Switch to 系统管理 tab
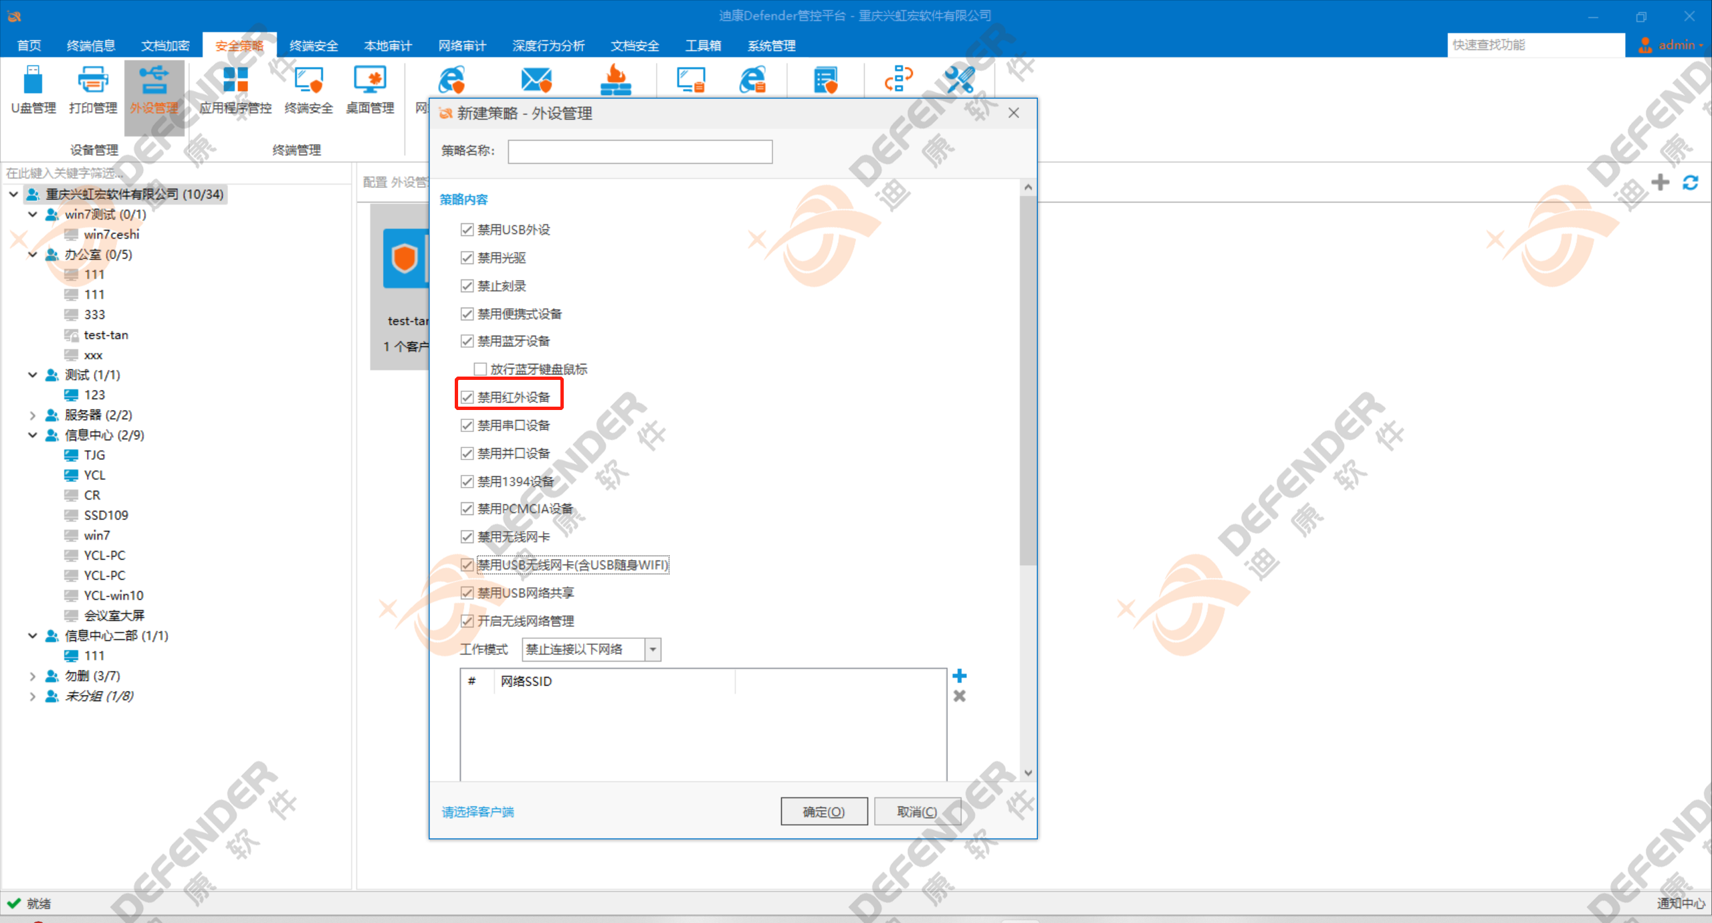Screen dimensions: 1712x923 [x=771, y=45]
